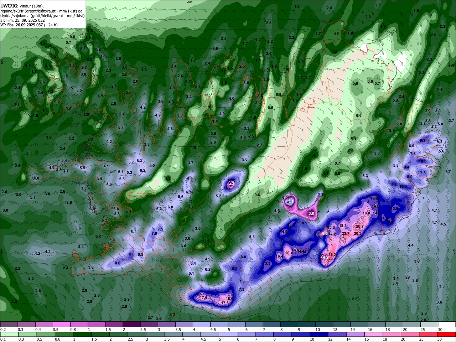The image size is (456, 342).
Task: Click the valid time "VT: Fös. 26.09.2025 03Z" line
Action: tap(29, 25)
